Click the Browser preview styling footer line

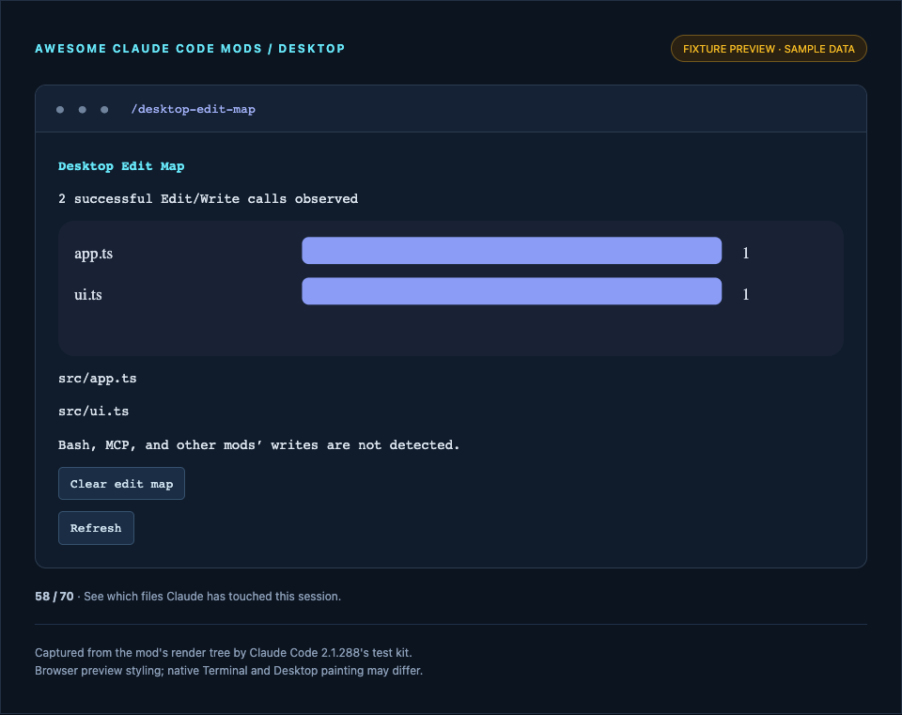[228, 670]
